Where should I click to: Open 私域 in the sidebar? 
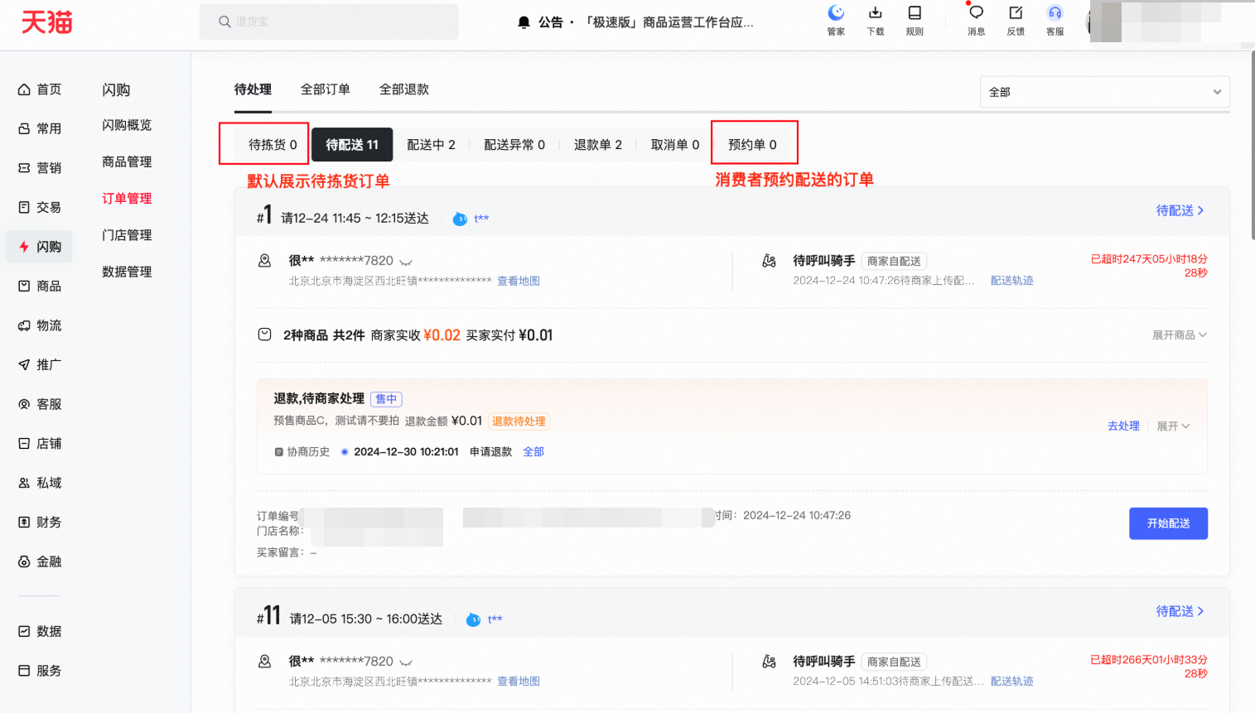40,483
